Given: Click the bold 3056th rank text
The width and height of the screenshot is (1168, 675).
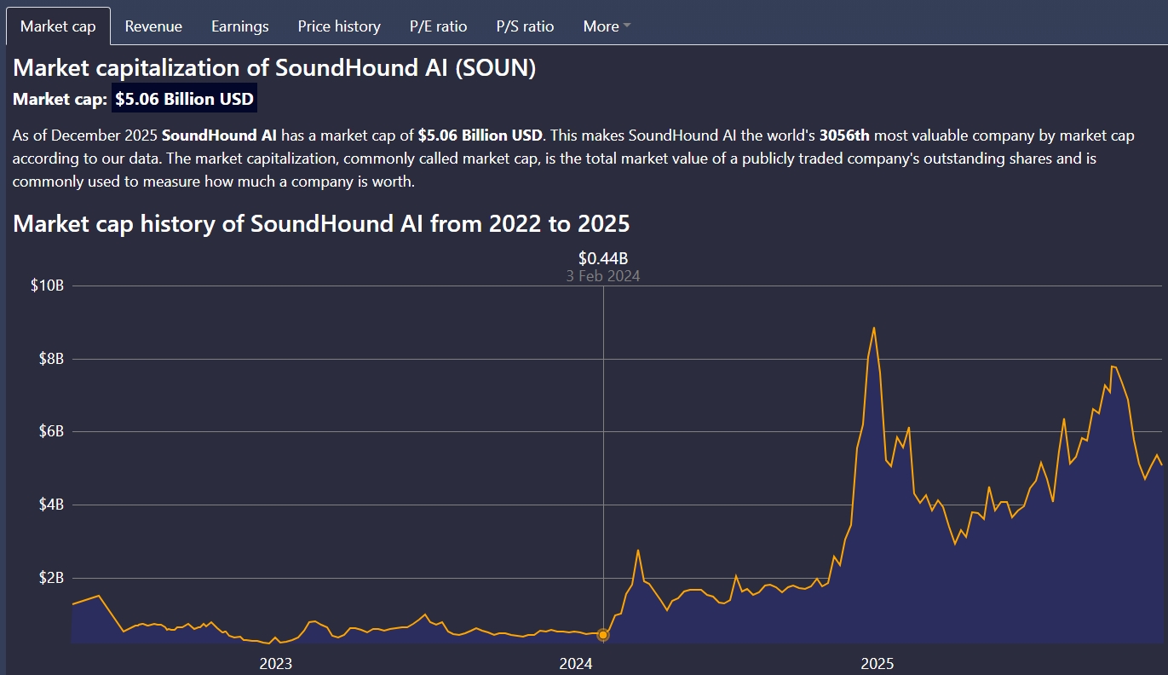Looking at the screenshot, I should tap(844, 136).
